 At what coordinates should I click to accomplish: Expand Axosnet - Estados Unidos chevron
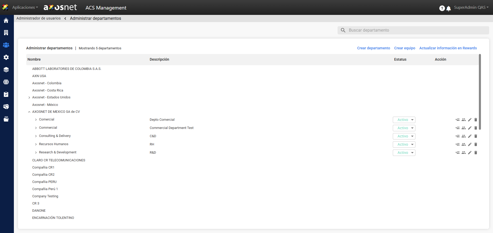point(29,98)
